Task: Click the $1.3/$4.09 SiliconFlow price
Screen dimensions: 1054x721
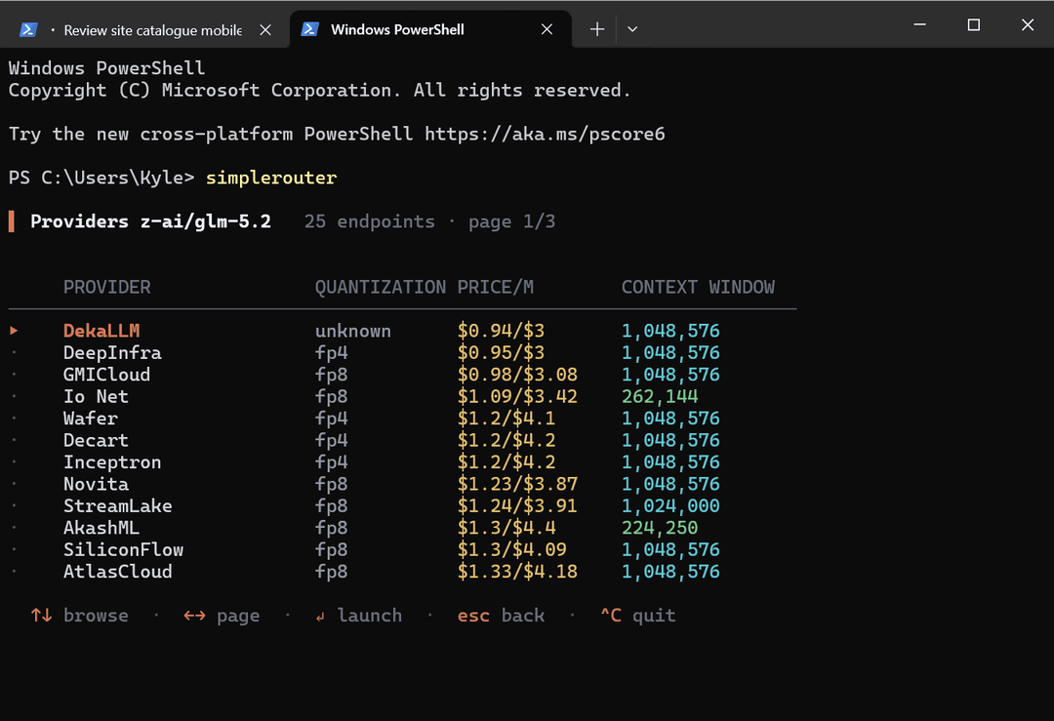Action: tap(511, 549)
